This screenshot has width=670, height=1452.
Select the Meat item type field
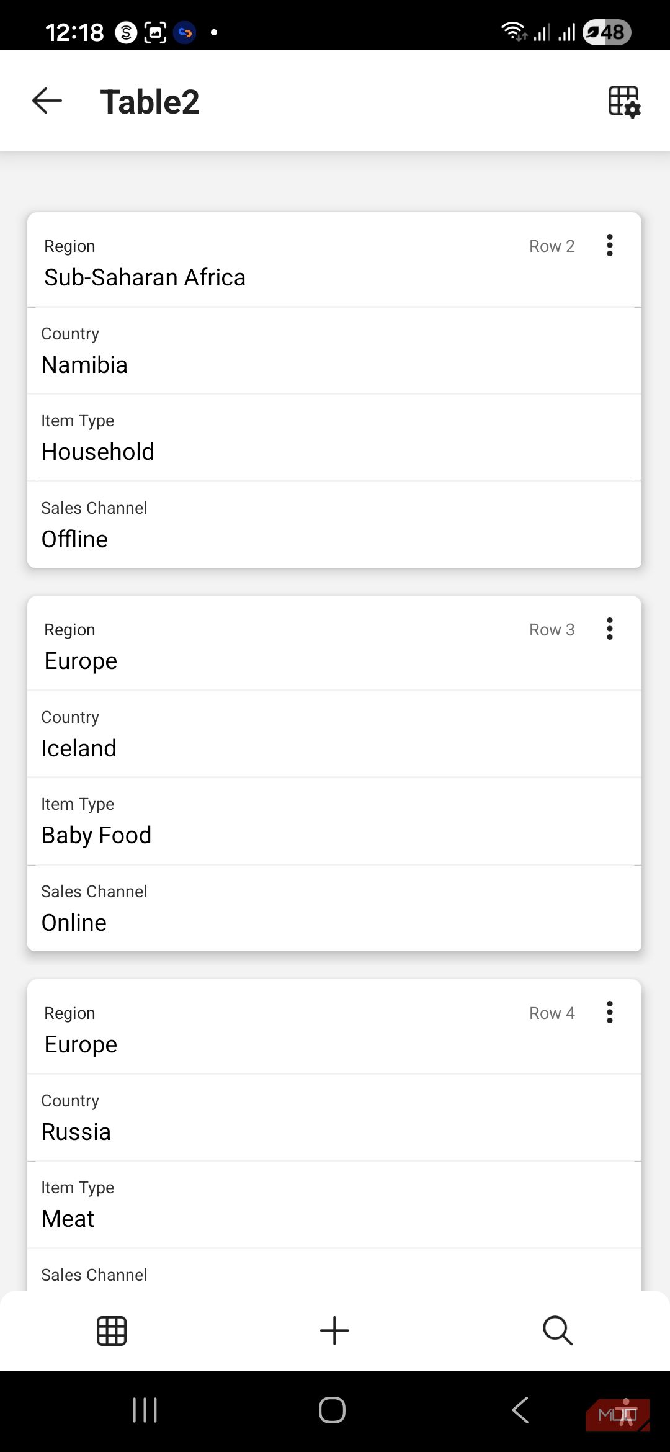pos(334,1204)
